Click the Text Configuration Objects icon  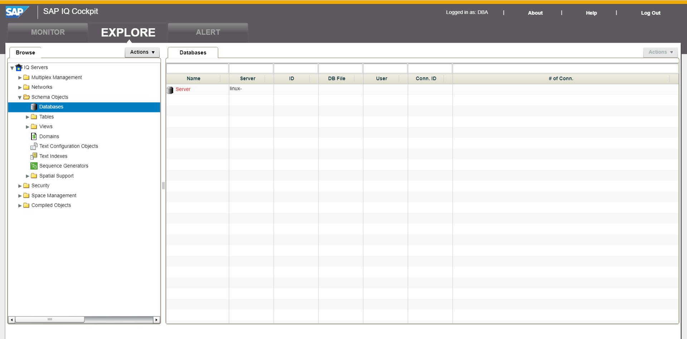pos(34,146)
